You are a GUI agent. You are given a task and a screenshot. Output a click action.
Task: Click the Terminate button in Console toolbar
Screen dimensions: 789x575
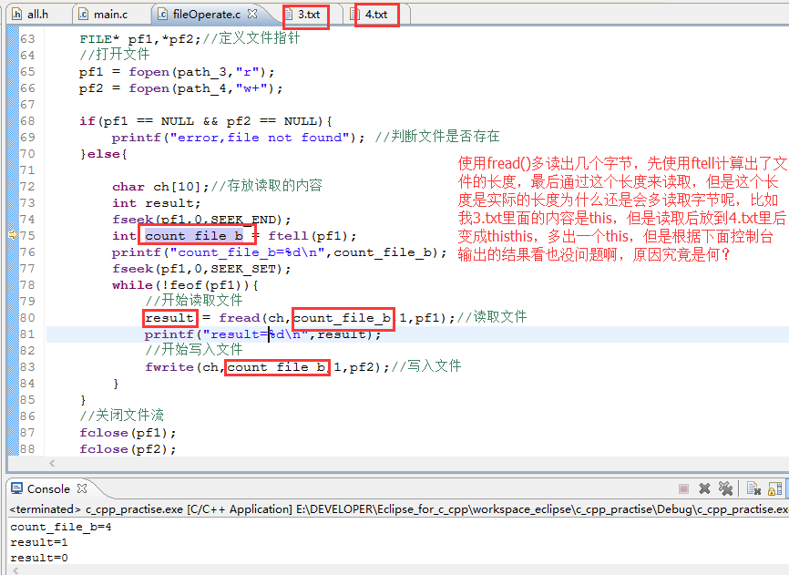[683, 488]
